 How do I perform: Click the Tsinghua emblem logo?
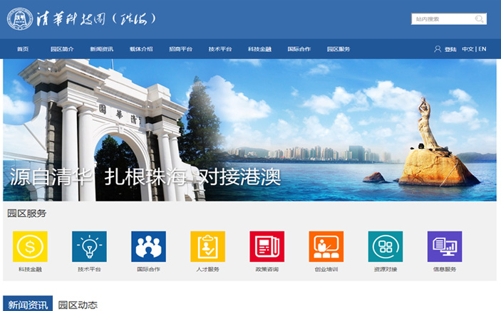(x=20, y=19)
